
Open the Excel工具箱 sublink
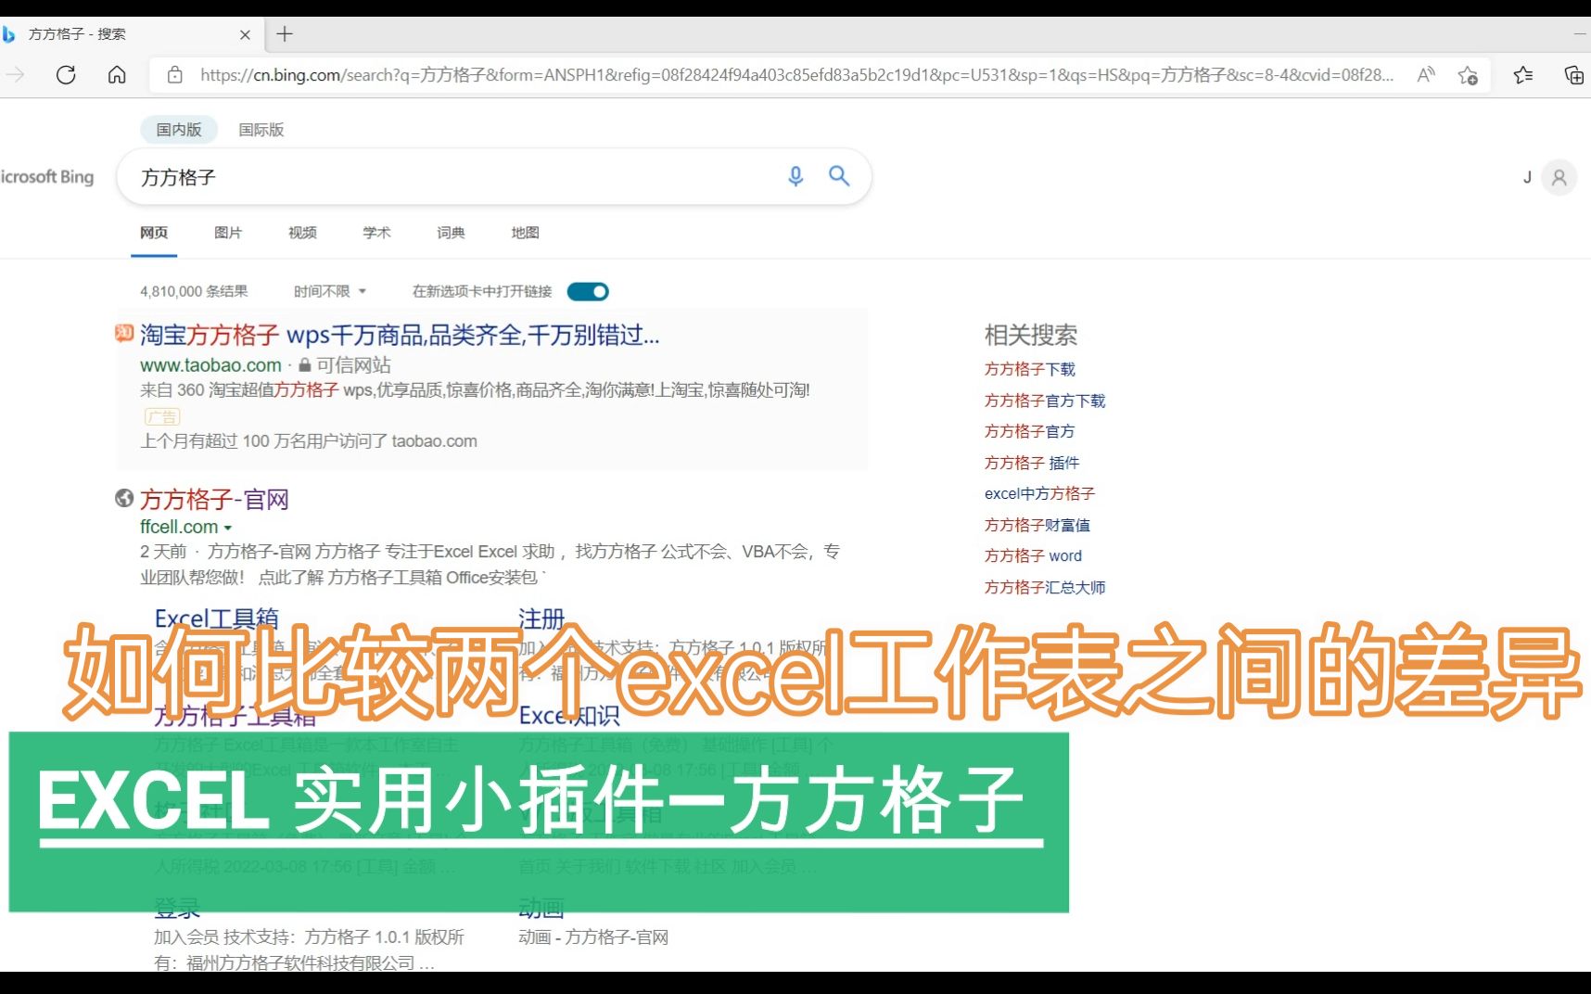[x=216, y=618]
